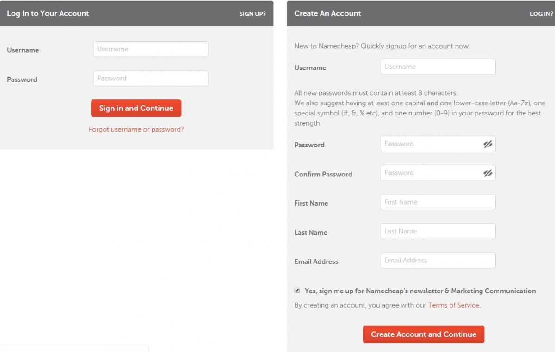Click the 'Log In to Your Account' heading
This screenshot has width=555, height=352.
[48, 13]
